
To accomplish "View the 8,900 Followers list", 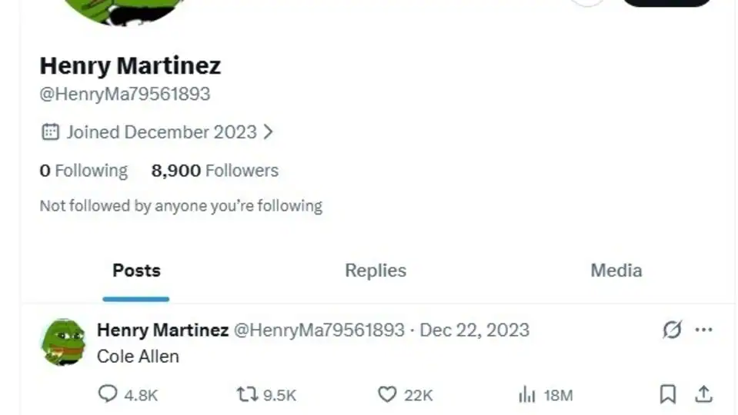I will pos(215,171).
